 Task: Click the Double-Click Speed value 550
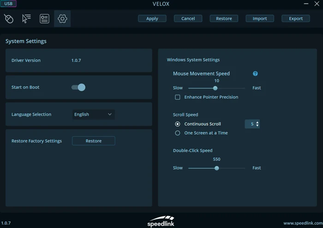[x=216, y=159]
